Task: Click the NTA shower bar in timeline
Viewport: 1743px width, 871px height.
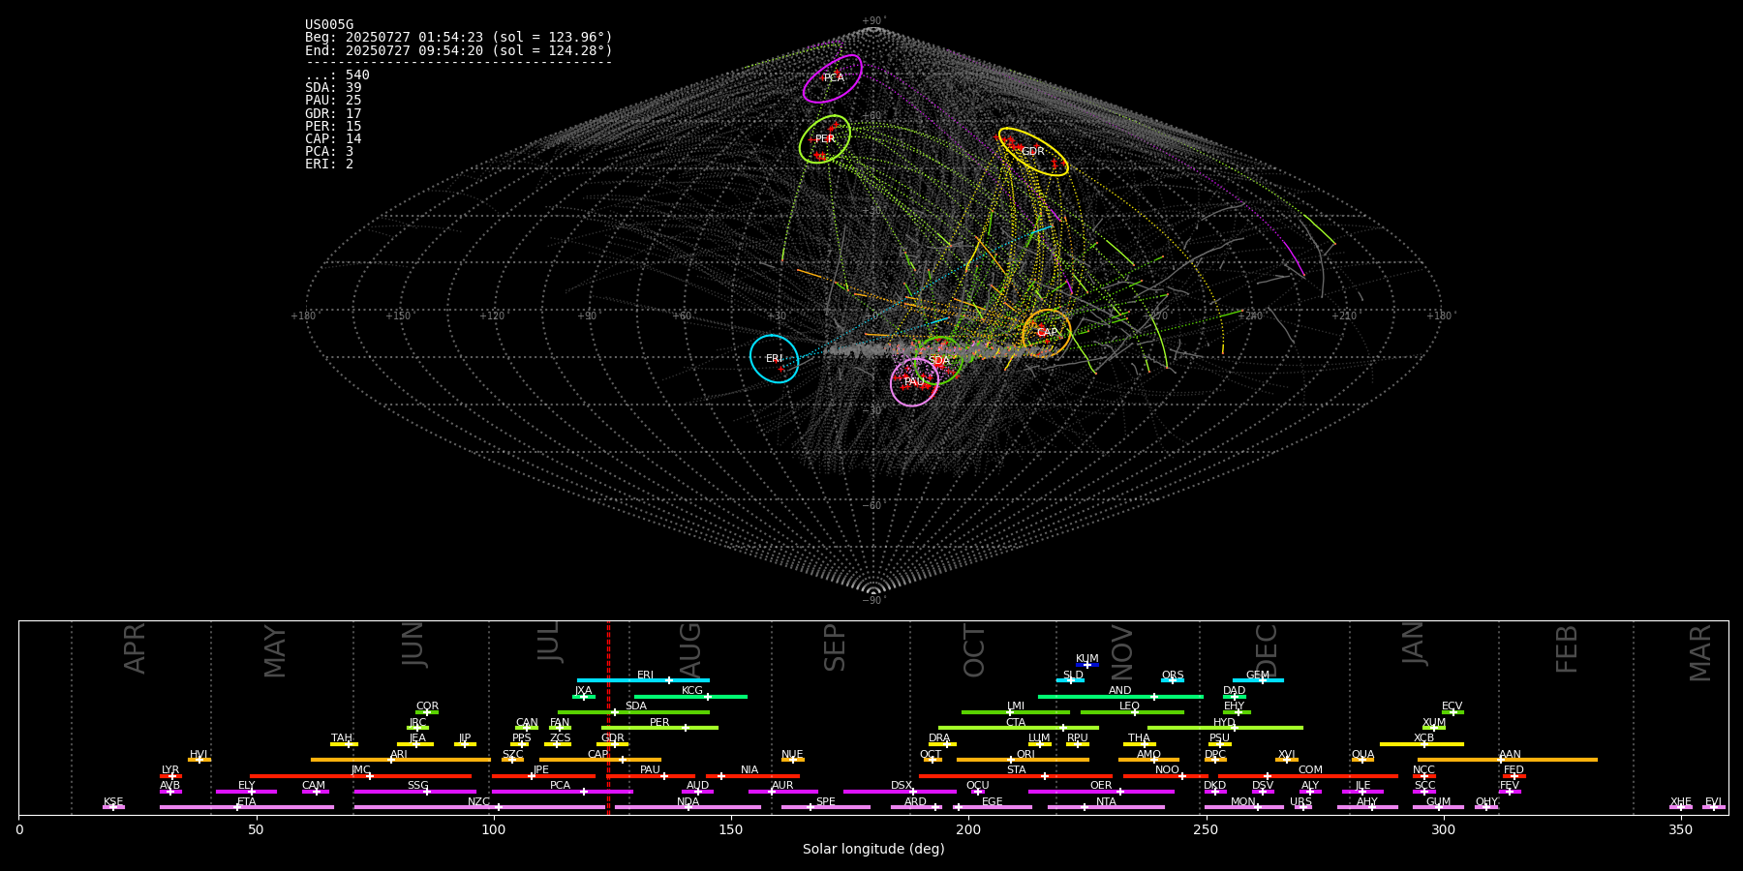Action: click(x=1106, y=807)
